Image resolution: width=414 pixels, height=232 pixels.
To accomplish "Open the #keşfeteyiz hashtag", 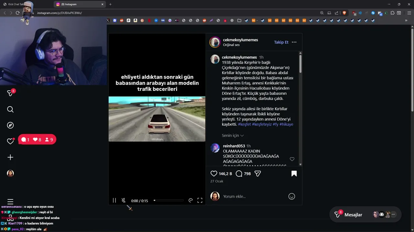I will pos(262,124).
